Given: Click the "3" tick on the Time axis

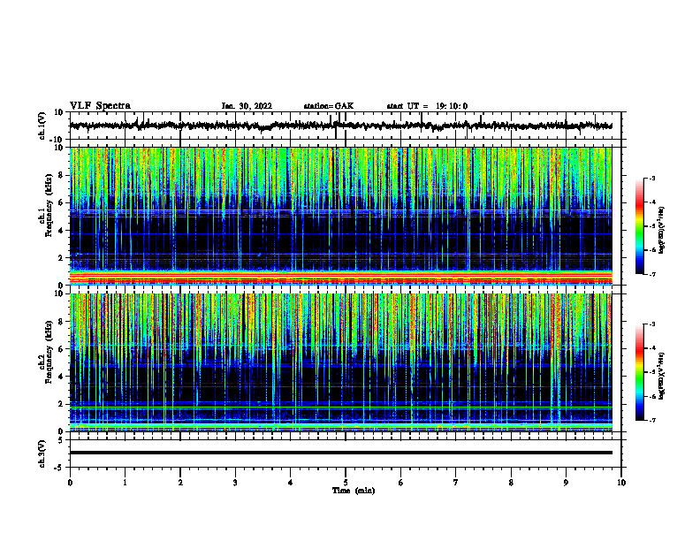Looking at the screenshot, I should click(235, 483).
